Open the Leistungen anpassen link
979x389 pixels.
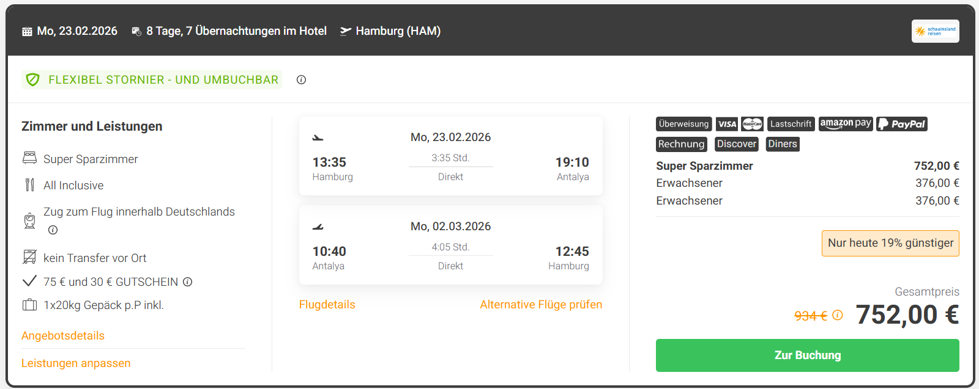pyautogui.click(x=76, y=363)
